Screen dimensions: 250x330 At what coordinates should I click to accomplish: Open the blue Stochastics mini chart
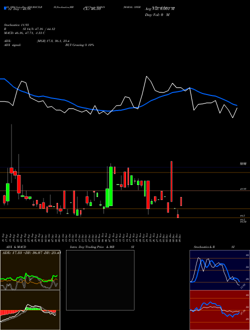point(219,270)
